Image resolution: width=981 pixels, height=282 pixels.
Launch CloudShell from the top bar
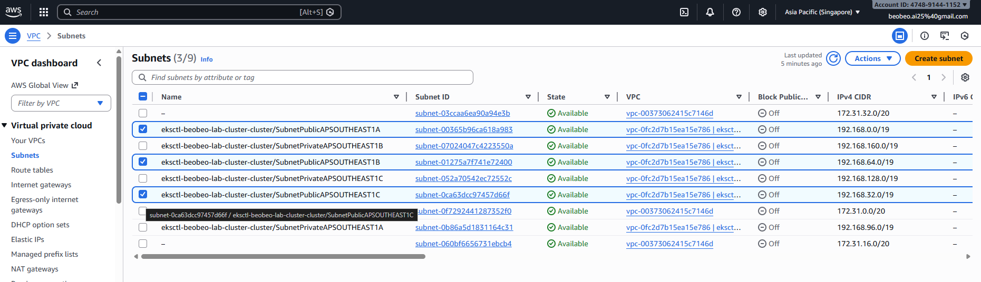point(684,12)
